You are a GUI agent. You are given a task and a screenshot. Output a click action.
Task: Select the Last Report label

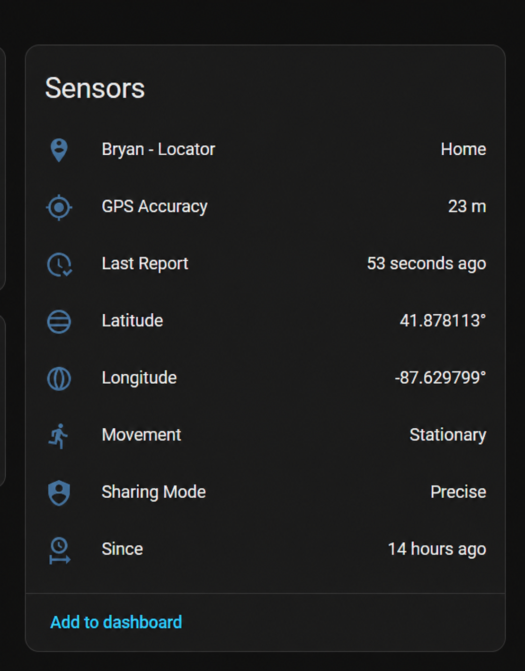tap(145, 264)
